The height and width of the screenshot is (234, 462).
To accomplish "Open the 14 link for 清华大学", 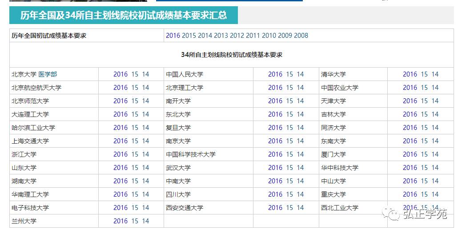I will click(x=435, y=74).
